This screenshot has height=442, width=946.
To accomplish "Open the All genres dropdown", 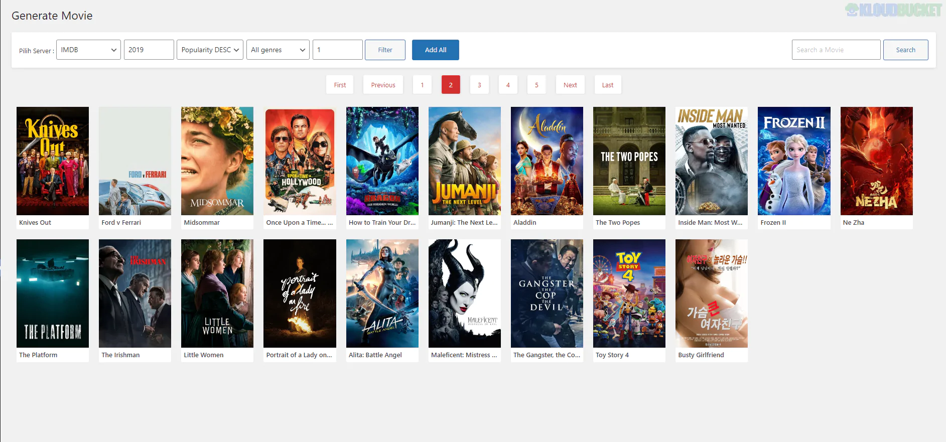I will 278,50.
